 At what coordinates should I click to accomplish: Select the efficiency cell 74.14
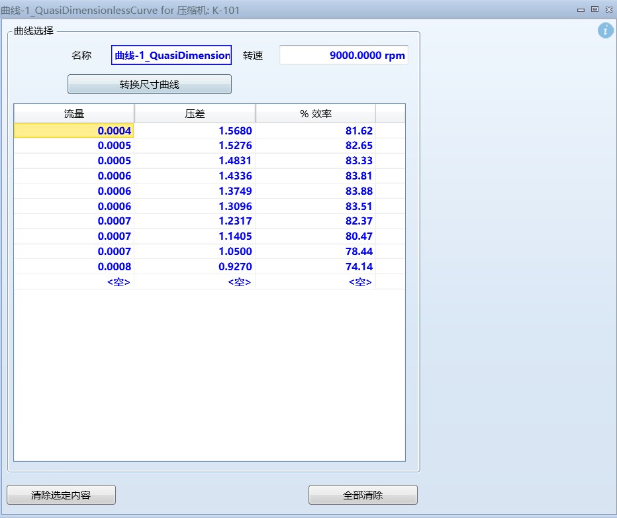coord(316,266)
